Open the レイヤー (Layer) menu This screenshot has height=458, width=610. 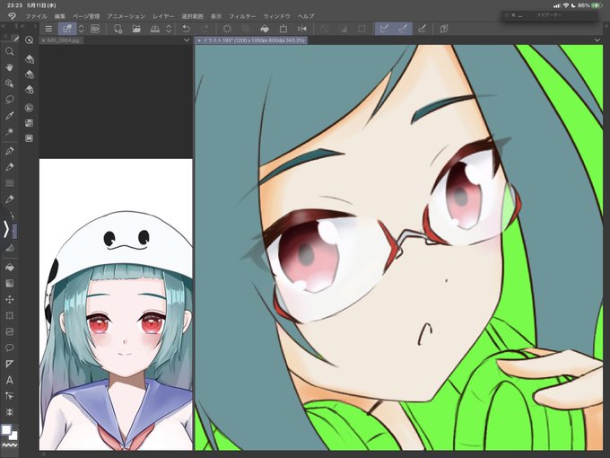pyautogui.click(x=163, y=16)
